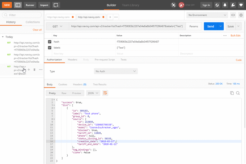246x164 pixels.
Task: Add history item to collection plus icon
Action: coord(29,70)
